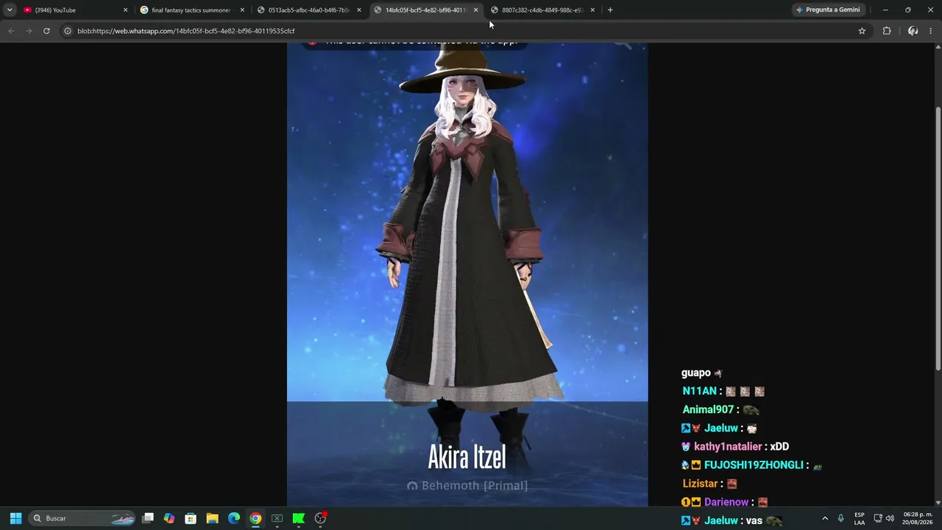
Task: Open the Windows Start menu
Action: tap(15, 518)
